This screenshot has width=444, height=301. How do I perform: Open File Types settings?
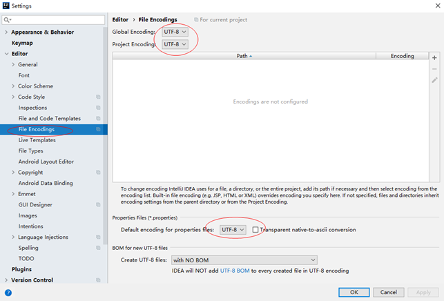[30, 150]
